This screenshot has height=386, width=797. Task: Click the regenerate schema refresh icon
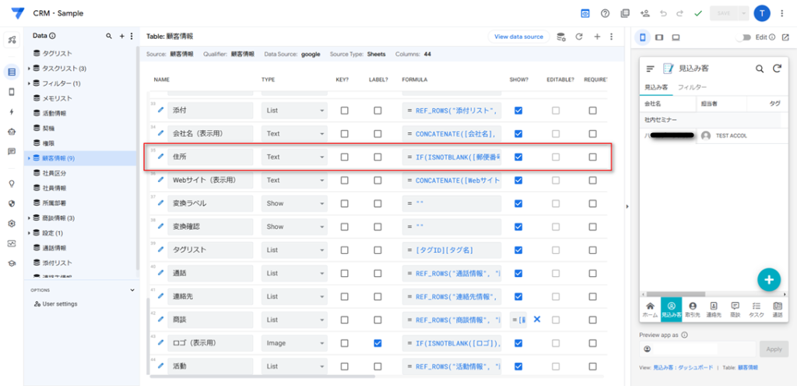pos(579,37)
